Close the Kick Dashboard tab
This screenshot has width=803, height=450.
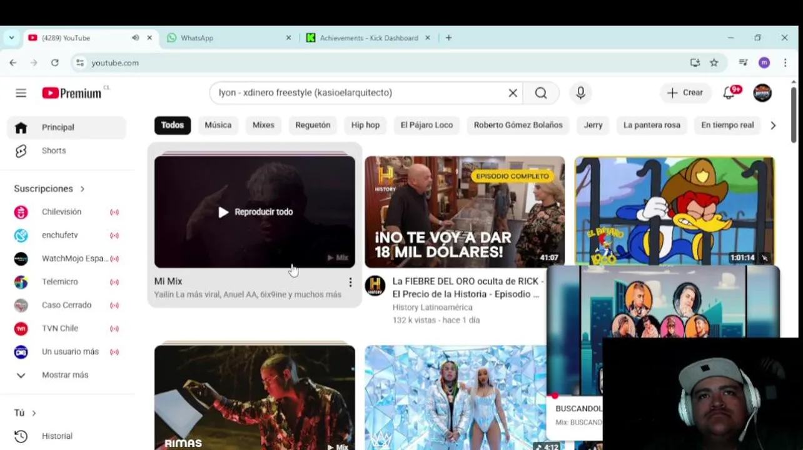tap(428, 37)
